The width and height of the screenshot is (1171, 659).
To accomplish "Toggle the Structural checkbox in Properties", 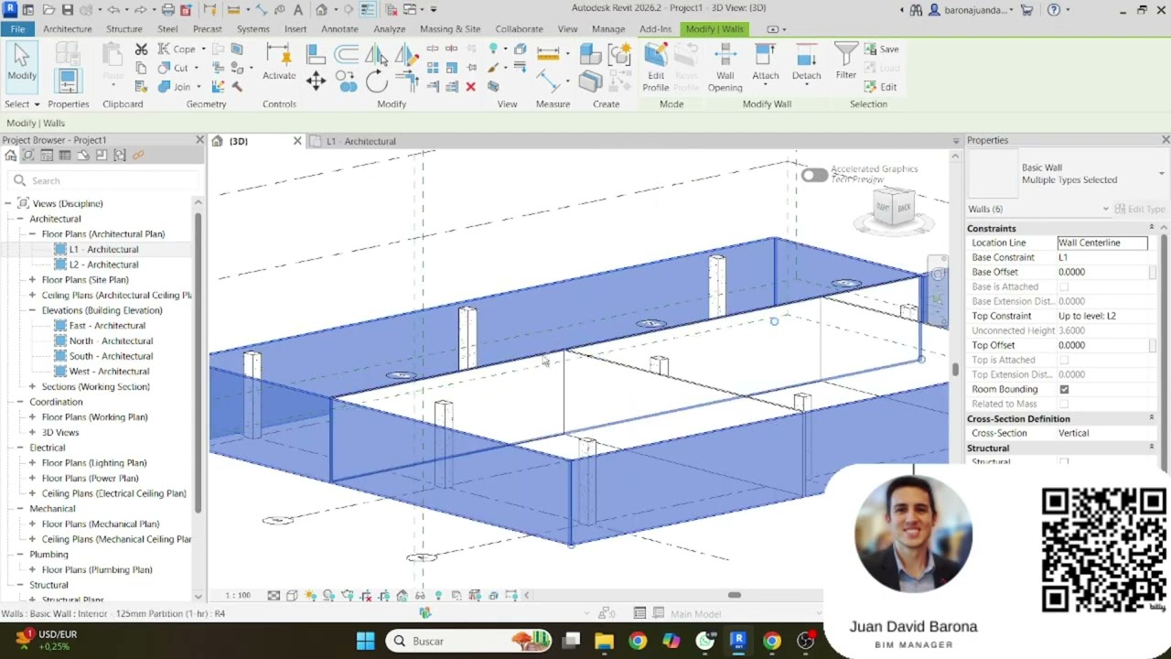I will [1064, 462].
